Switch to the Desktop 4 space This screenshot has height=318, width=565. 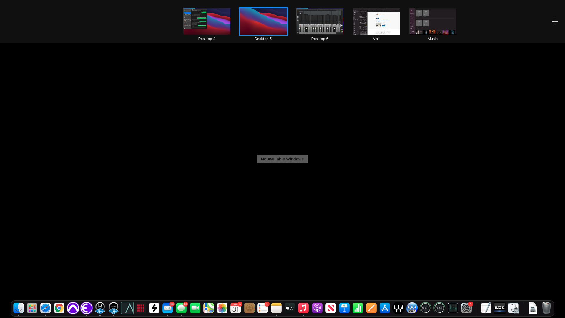[207, 21]
